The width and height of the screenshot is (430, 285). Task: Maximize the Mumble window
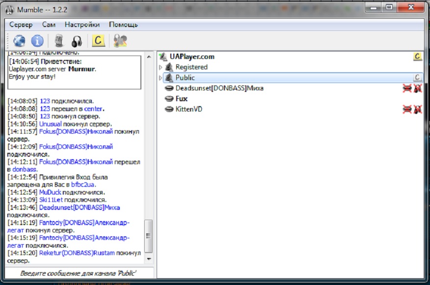coord(389,7)
